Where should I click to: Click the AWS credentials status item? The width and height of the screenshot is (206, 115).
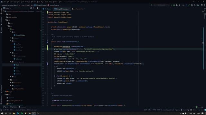point(165,110)
